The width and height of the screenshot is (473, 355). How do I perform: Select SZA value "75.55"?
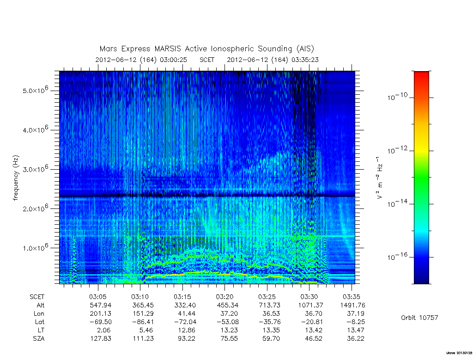point(229,339)
